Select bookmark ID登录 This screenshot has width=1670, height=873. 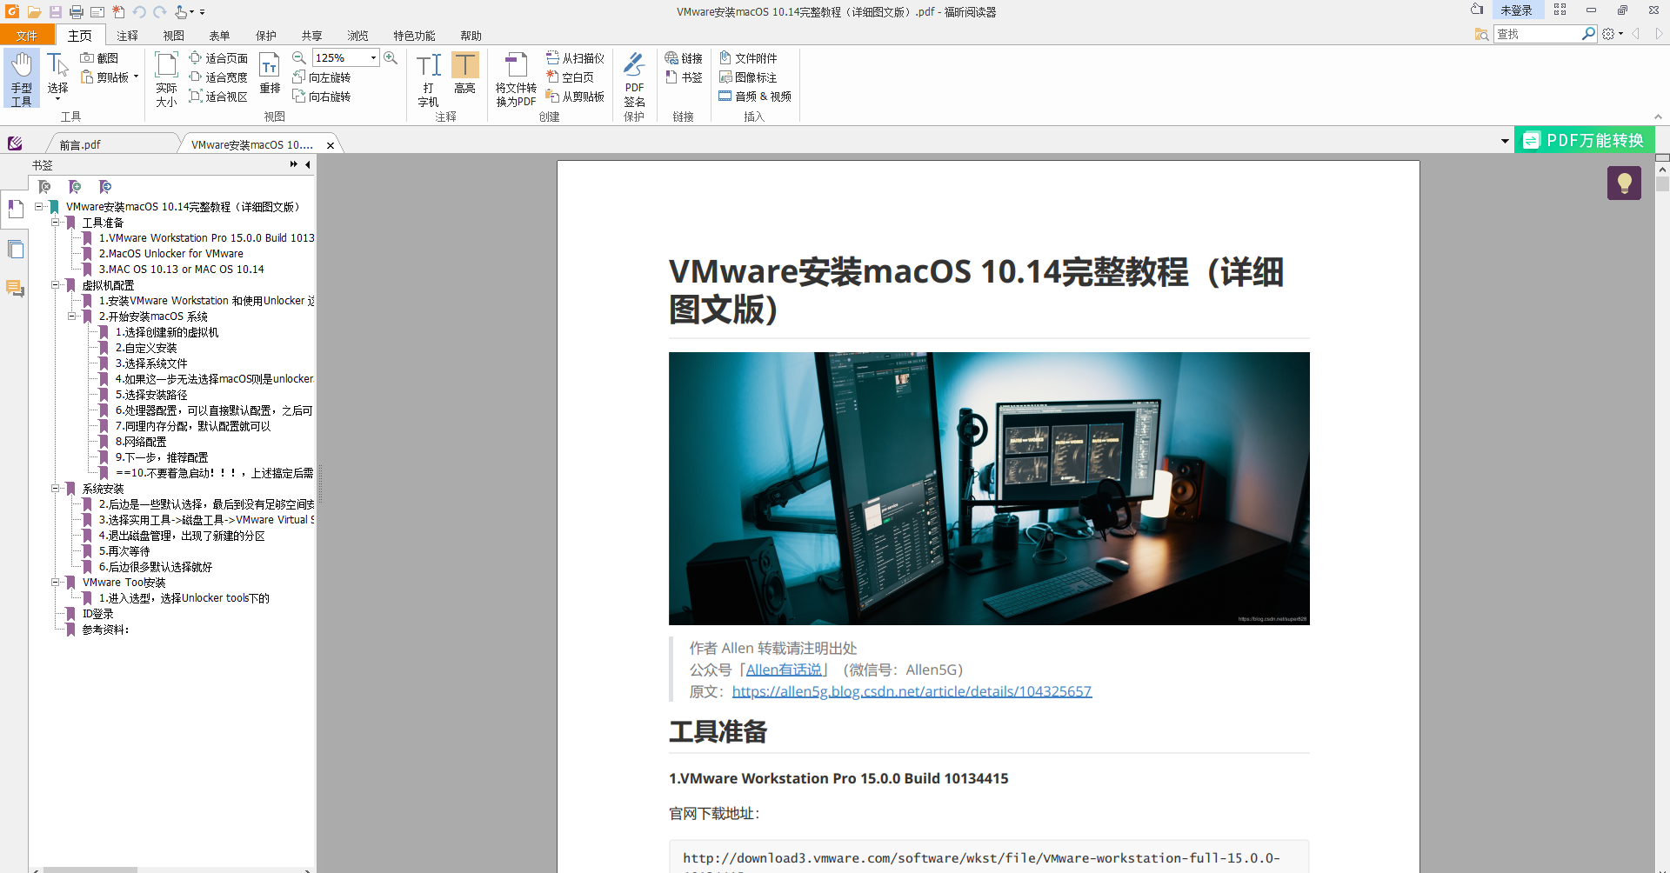(x=97, y=614)
